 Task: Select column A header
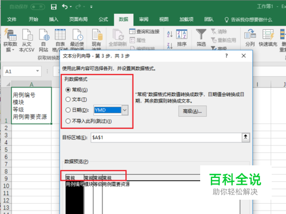click(x=31, y=84)
